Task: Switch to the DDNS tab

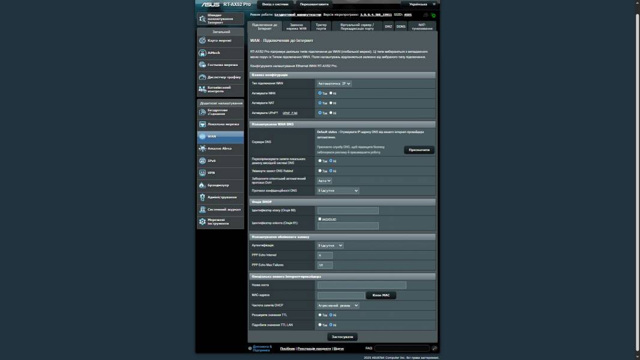Action: (401, 26)
